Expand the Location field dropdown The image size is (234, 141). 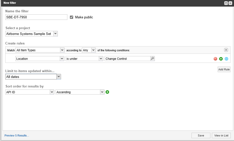pos(40,59)
